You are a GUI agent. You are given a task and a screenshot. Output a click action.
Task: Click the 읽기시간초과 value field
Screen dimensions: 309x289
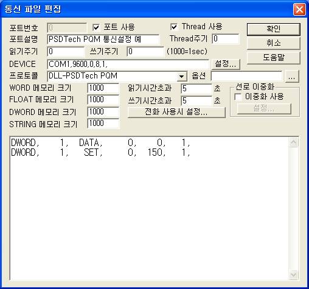[196, 89]
